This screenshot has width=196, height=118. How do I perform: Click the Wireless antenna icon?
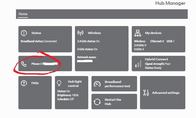point(80,33)
